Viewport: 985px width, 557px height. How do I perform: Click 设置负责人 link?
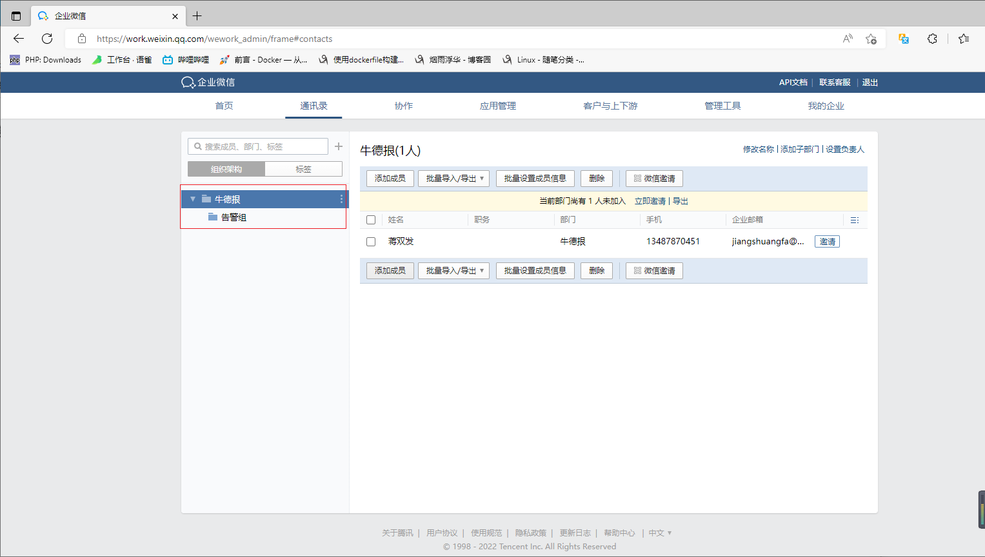tap(845, 150)
